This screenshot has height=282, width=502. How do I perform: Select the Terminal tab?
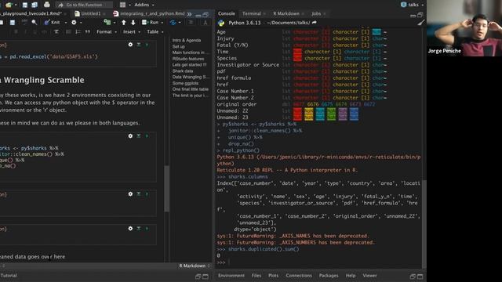[x=251, y=14]
